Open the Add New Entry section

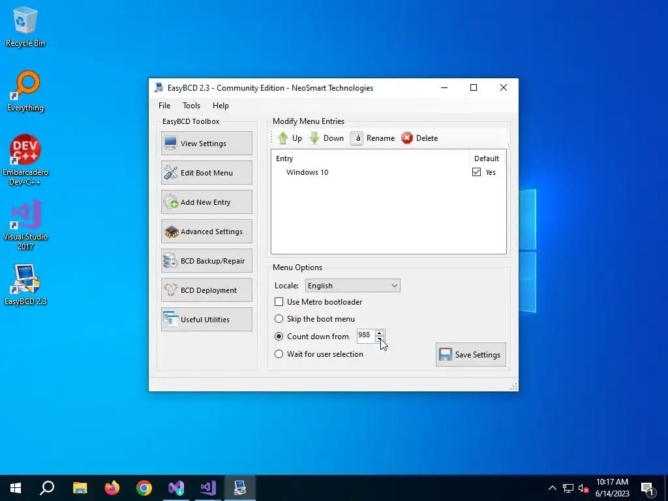pos(207,202)
